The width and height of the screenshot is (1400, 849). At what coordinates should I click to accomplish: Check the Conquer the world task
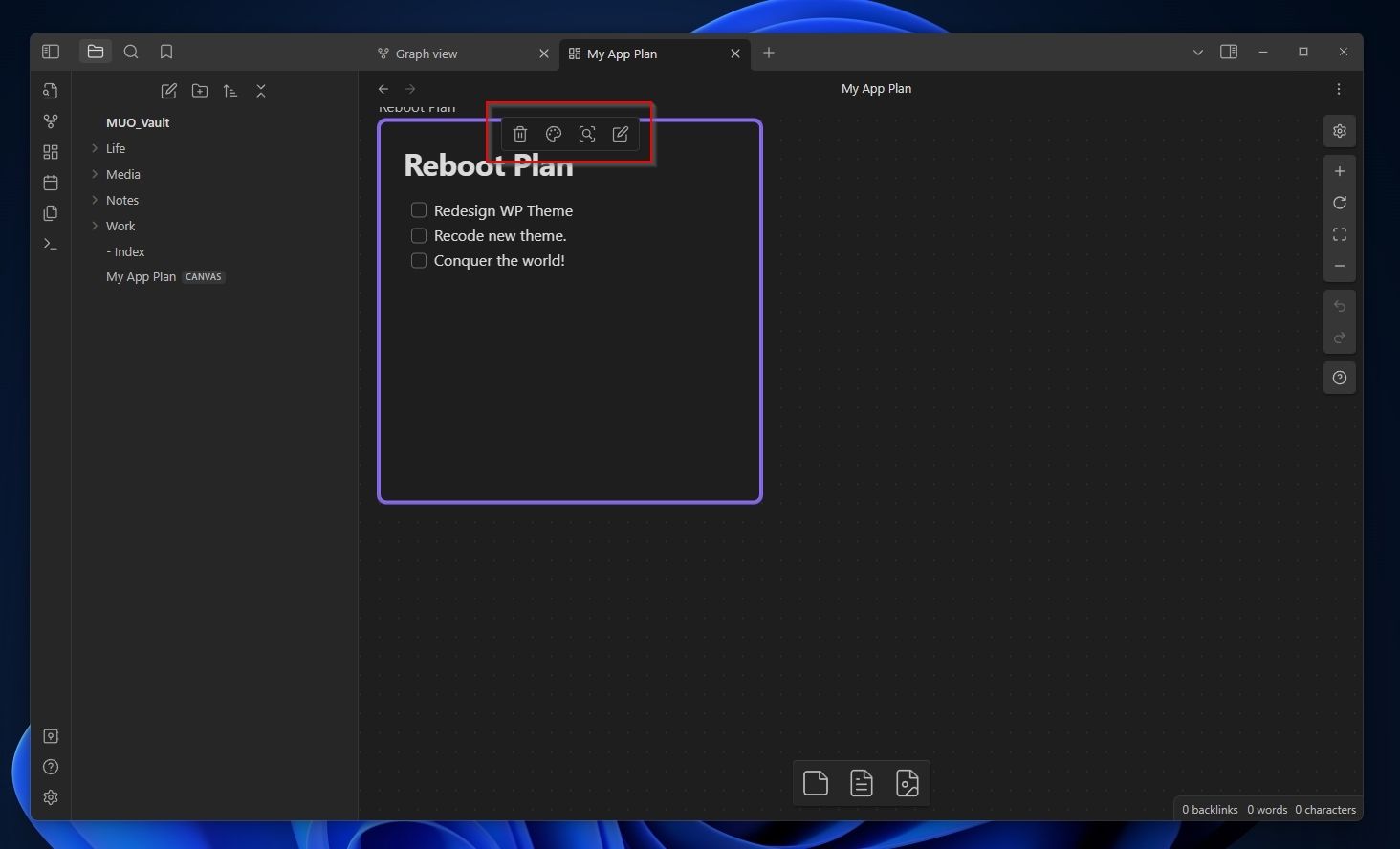(x=418, y=259)
